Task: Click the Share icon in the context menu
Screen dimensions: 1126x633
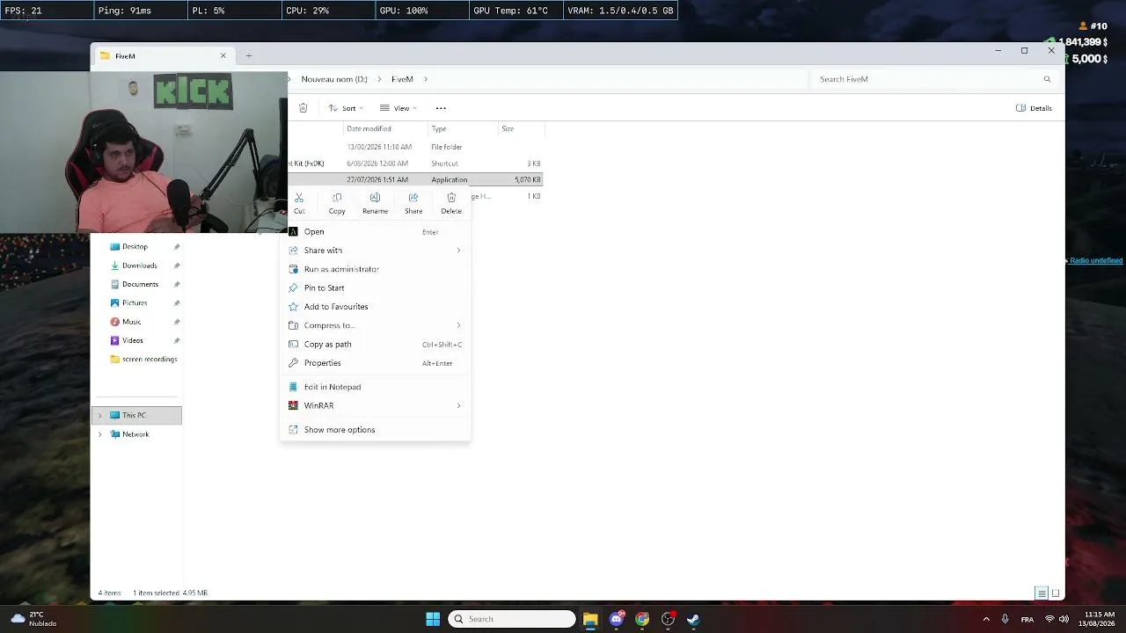Action: [x=413, y=198]
